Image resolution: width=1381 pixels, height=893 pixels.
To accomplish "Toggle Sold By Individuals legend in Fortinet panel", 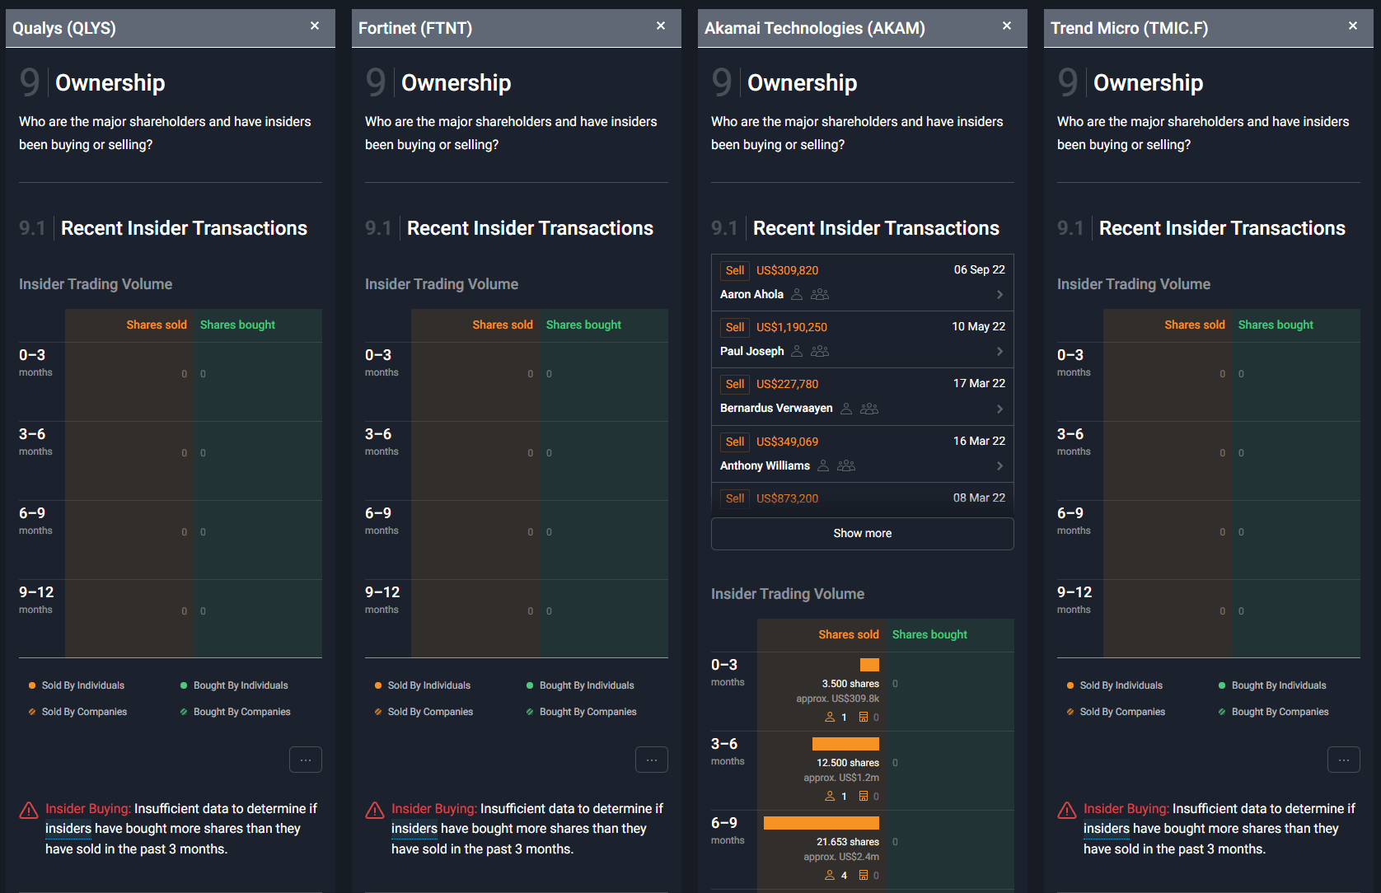I will tap(423, 685).
